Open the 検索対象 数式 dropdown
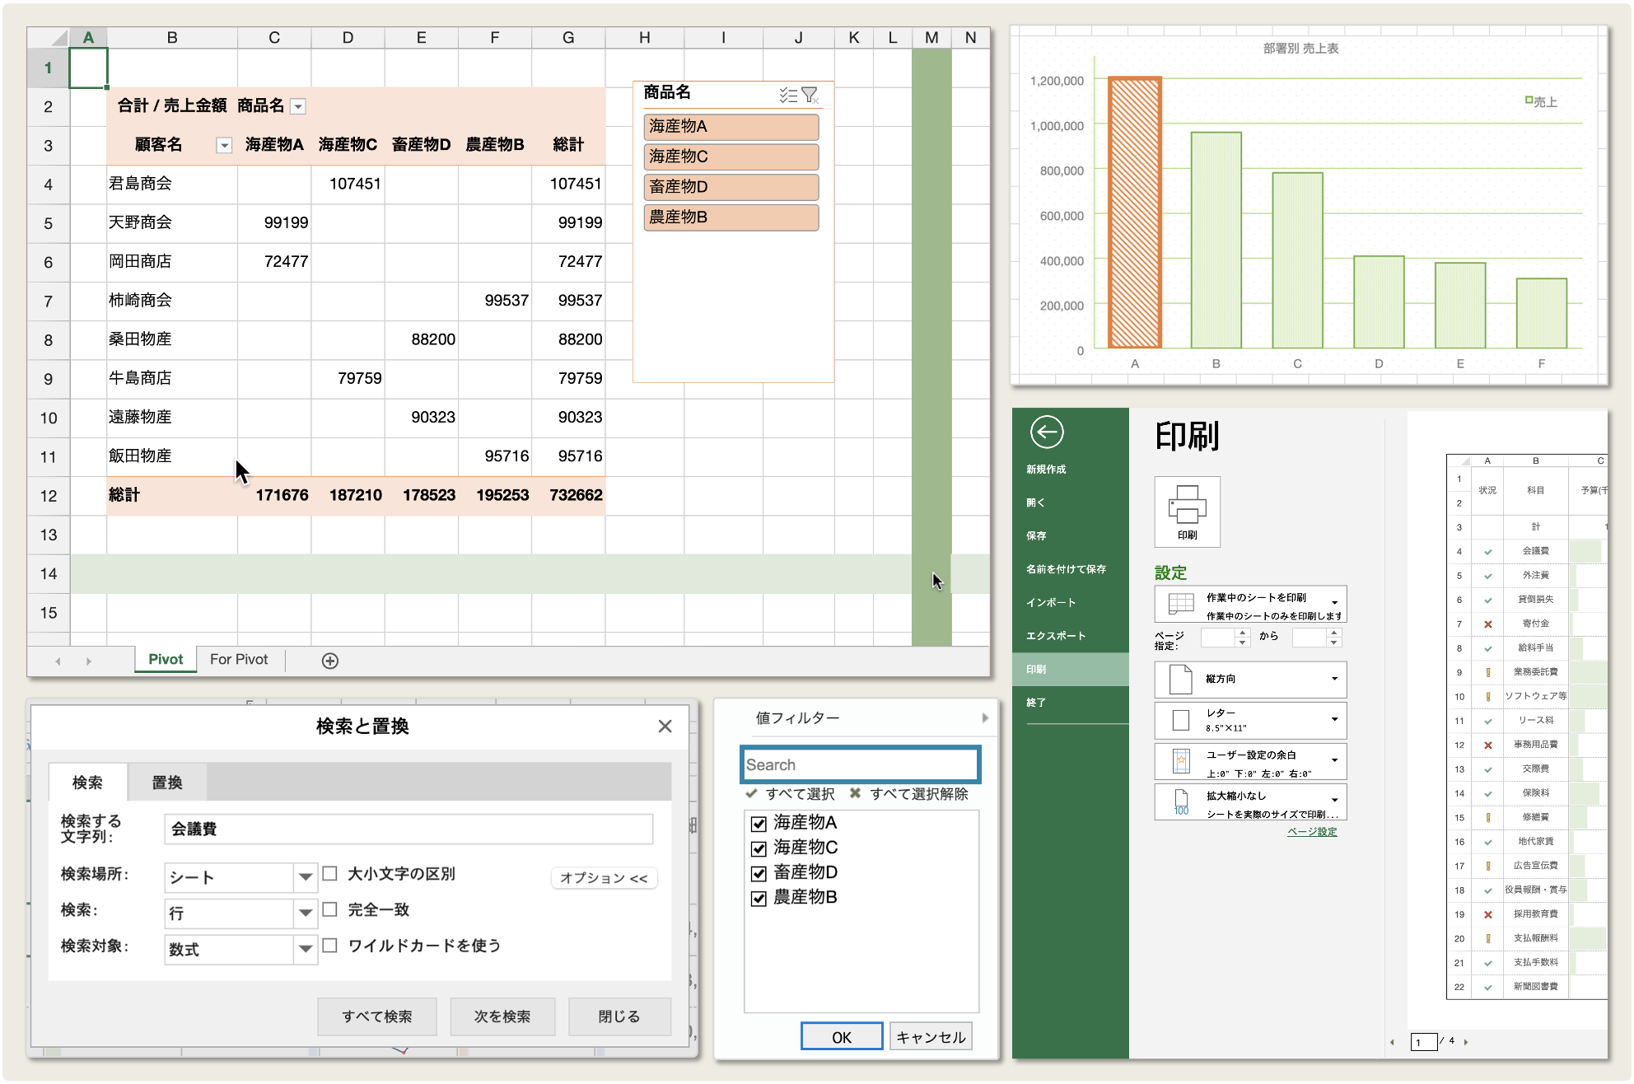This screenshot has height=1084, width=1634. coord(306,949)
